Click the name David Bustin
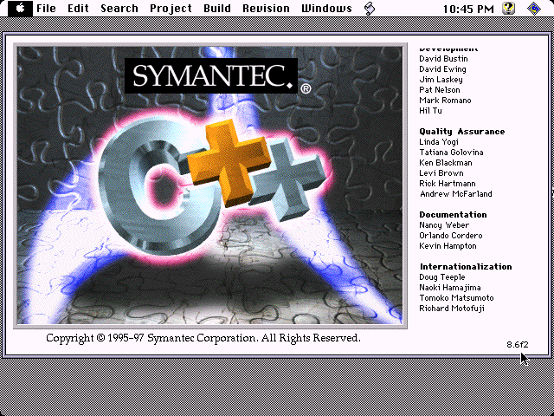Image resolution: width=554 pixels, height=416 pixels. pyautogui.click(x=443, y=59)
